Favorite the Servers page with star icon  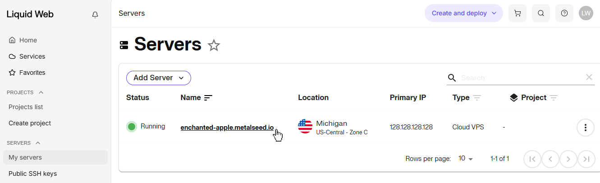(214, 45)
